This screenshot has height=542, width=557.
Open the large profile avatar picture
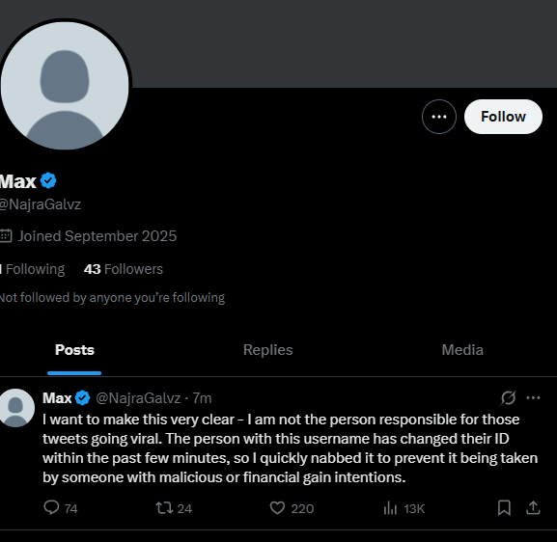(x=65, y=86)
